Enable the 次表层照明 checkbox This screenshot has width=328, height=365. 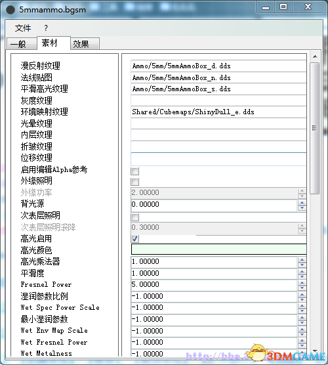pos(135,217)
